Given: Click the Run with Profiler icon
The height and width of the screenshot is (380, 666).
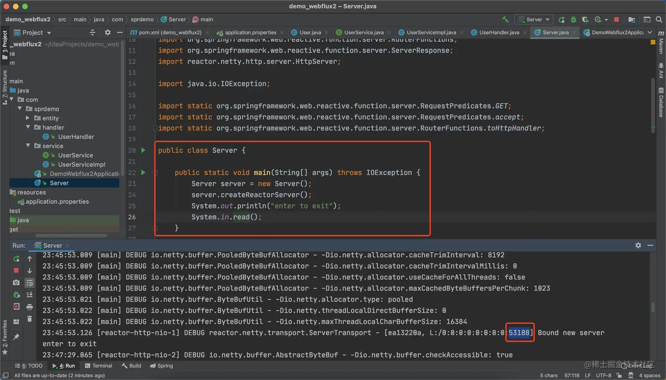Looking at the screenshot, I should click(598, 19).
